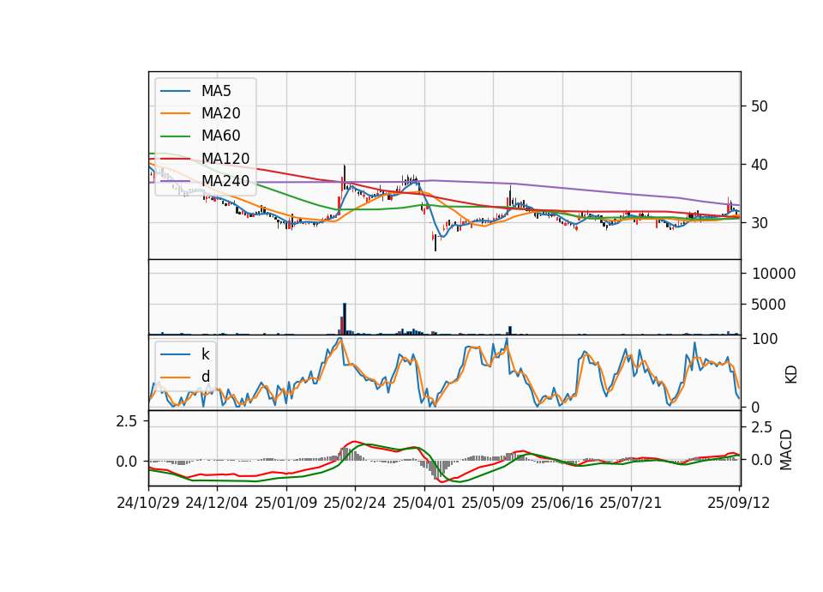The width and height of the screenshot is (823, 592).
Task: Click the price axis value 50
Action: click(760, 106)
